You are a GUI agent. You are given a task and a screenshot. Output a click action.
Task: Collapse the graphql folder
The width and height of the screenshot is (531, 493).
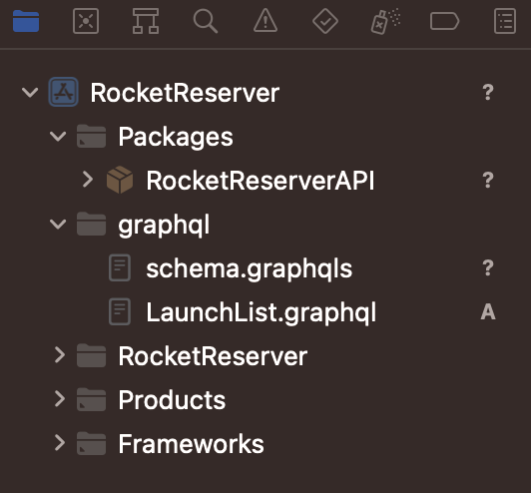click(58, 224)
